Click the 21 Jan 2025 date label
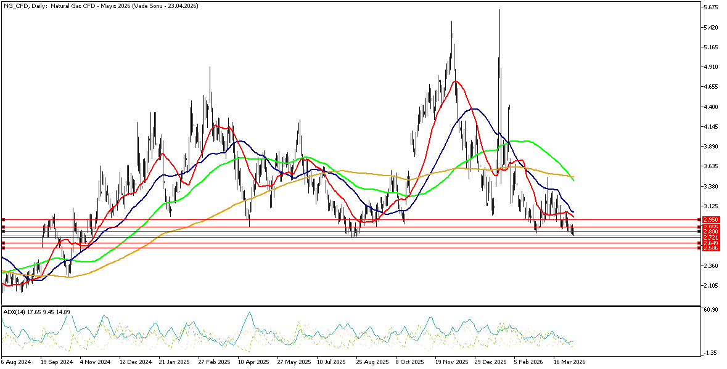The width and height of the screenshot is (727, 369). point(176,363)
